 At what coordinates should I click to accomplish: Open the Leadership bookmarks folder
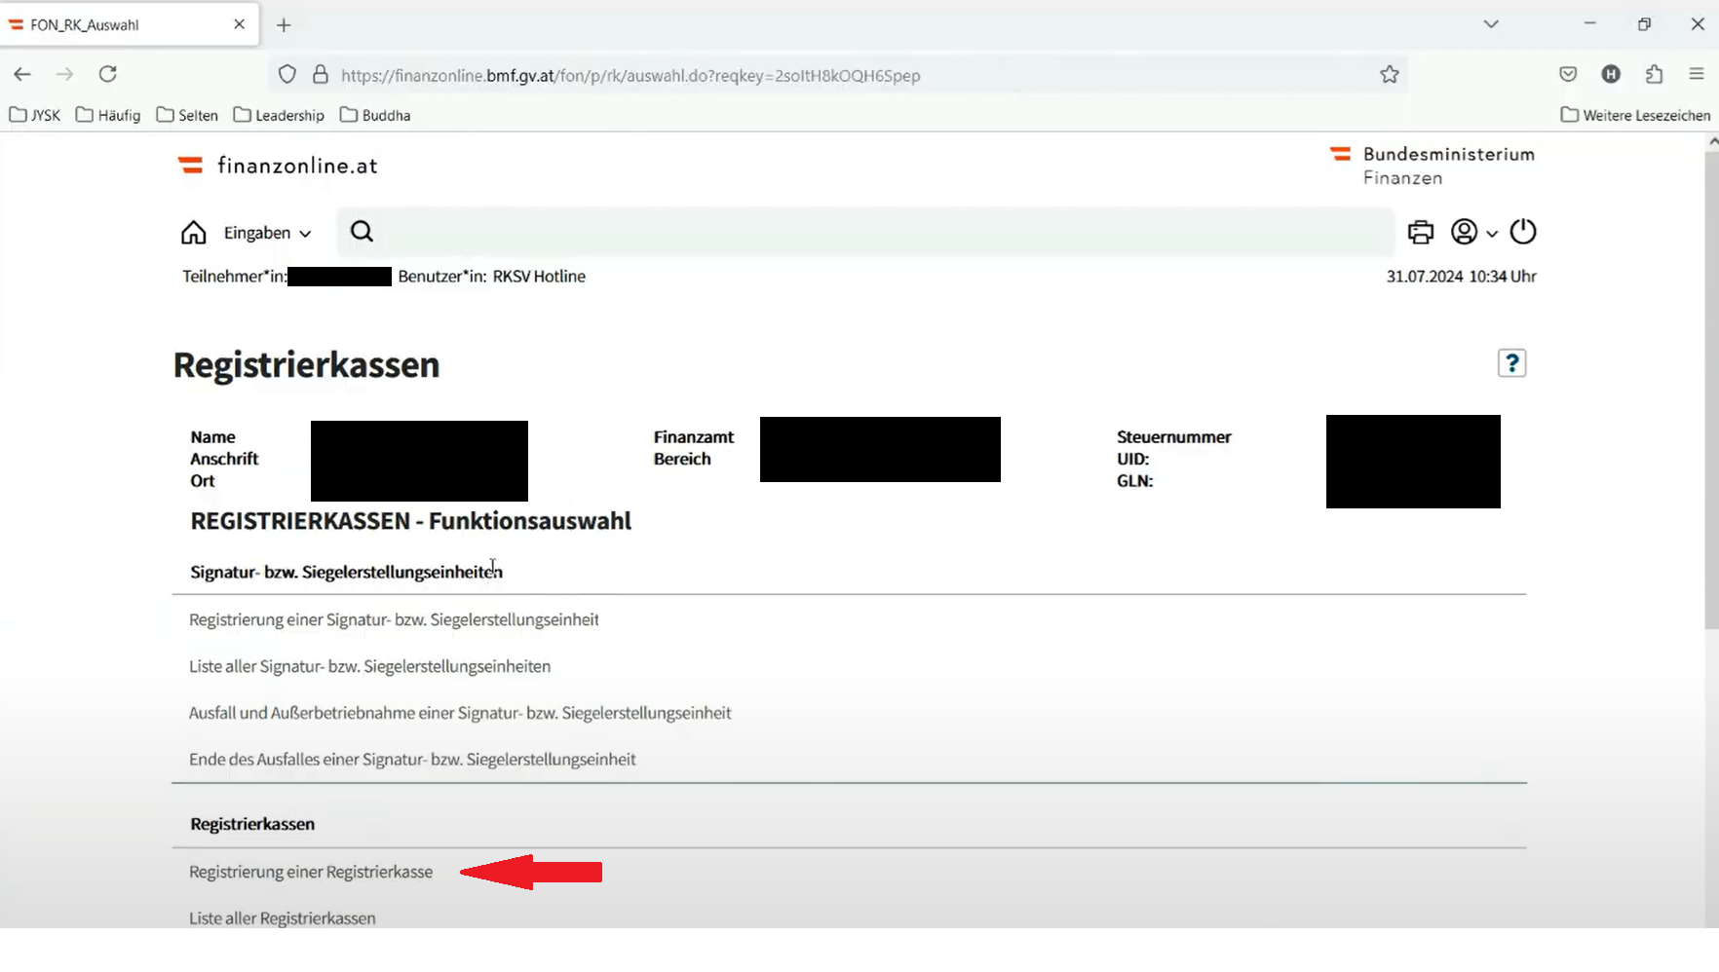(279, 115)
